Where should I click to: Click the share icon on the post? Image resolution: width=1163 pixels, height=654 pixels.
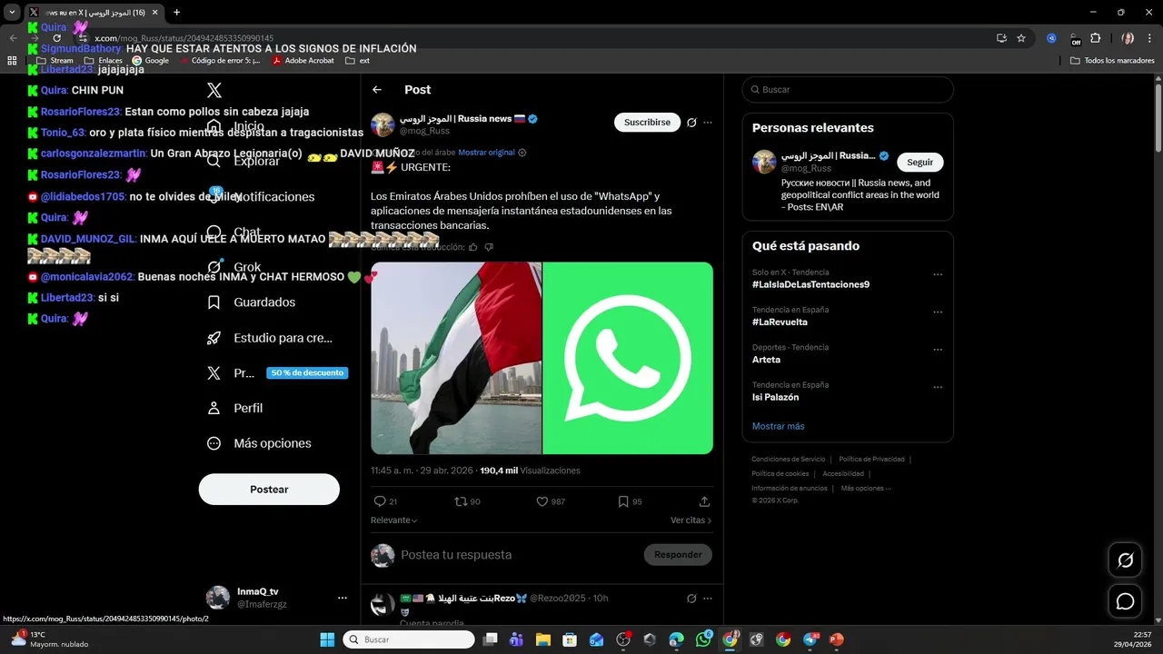click(704, 501)
